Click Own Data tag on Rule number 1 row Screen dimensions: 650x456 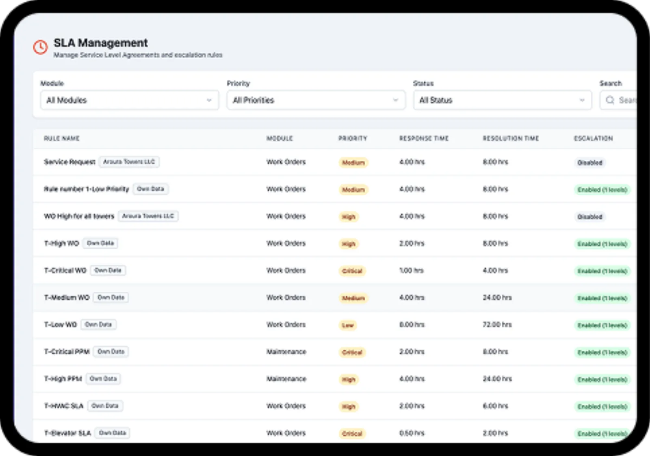pos(151,189)
